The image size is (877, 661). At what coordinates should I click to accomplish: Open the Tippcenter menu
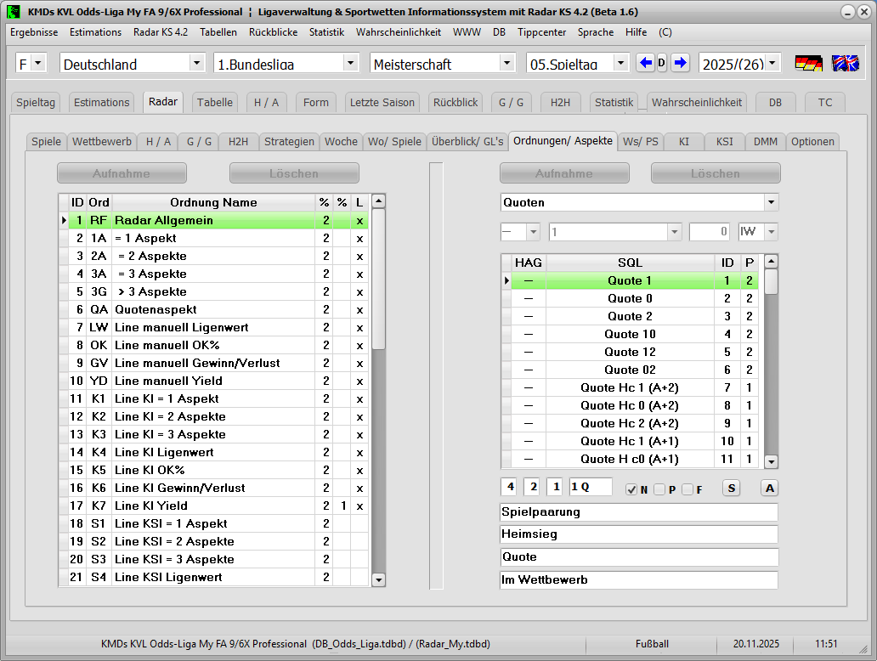541,32
